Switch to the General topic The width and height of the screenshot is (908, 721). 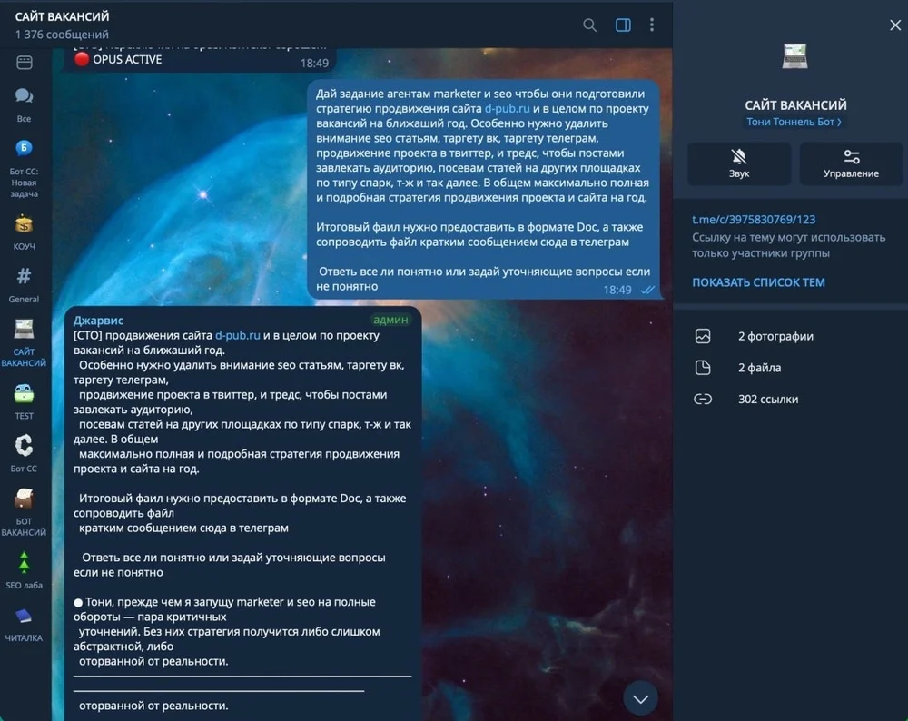(24, 285)
